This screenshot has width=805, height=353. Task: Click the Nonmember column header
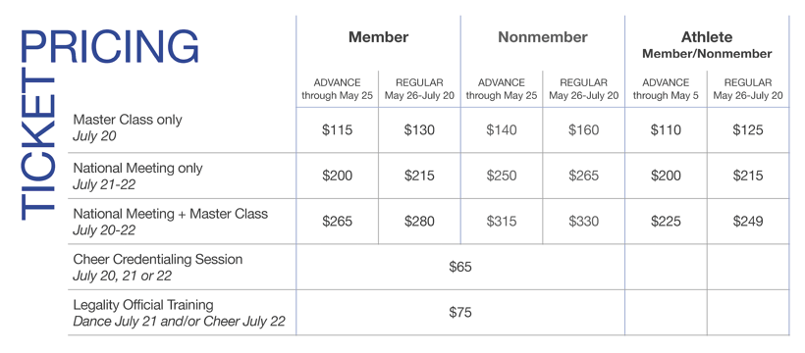(x=543, y=37)
